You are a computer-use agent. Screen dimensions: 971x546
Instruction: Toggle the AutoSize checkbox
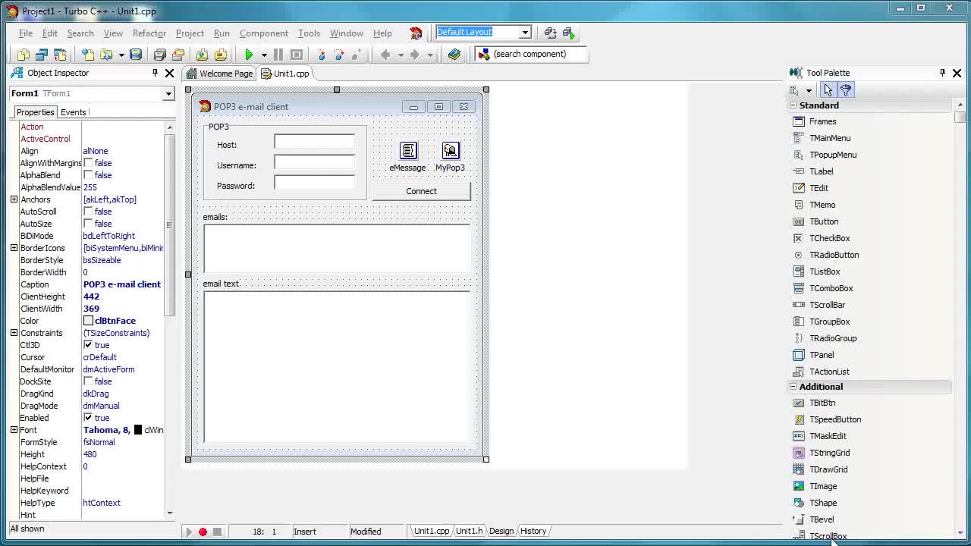[88, 224]
